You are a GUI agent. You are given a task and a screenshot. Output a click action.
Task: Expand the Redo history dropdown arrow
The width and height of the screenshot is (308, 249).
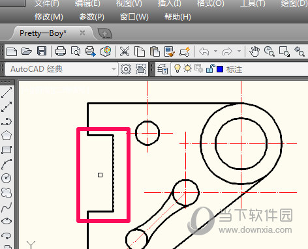click(x=239, y=51)
